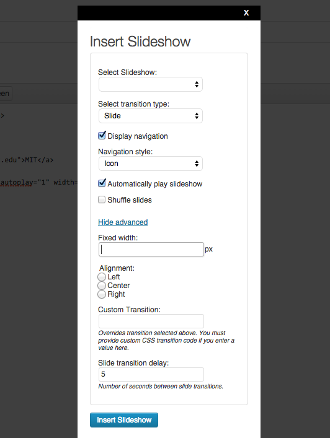The image size is (330, 438).
Task: Uncheck Automatically play slideshow
Action: point(102,183)
